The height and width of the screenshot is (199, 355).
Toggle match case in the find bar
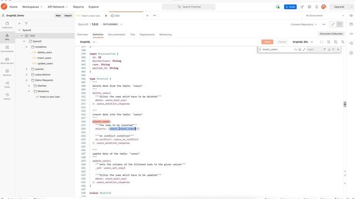coord(296,49)
